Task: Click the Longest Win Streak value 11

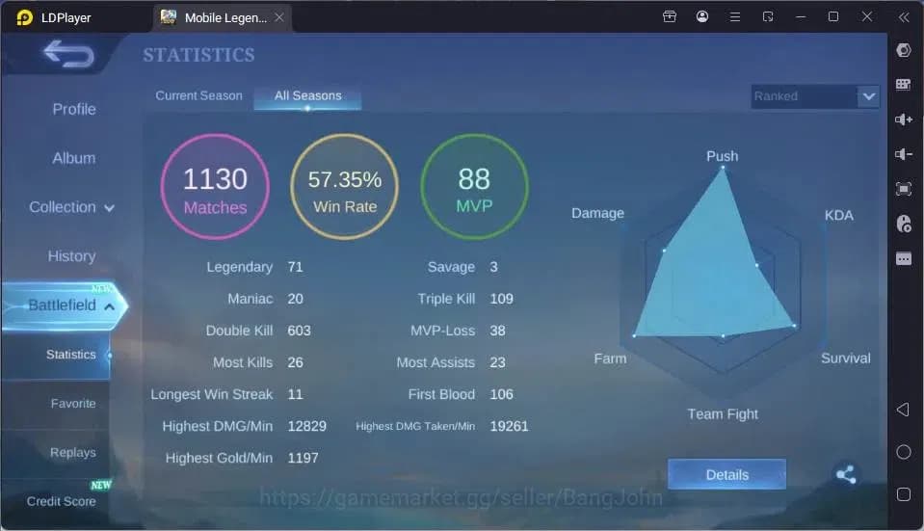Action: coord(295,394)
